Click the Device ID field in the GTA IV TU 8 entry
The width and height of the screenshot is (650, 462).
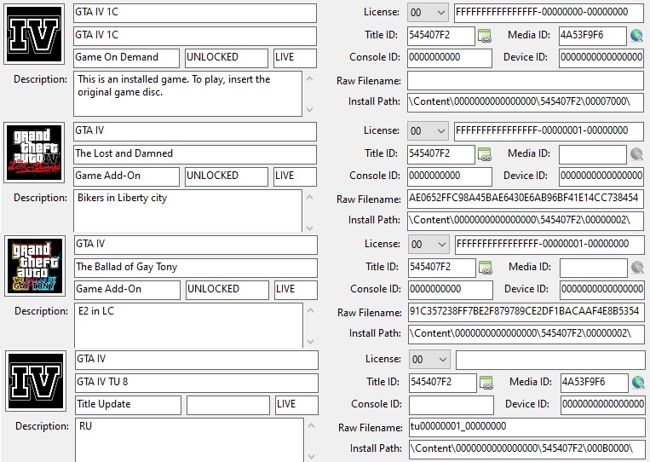tap(603, 405)
